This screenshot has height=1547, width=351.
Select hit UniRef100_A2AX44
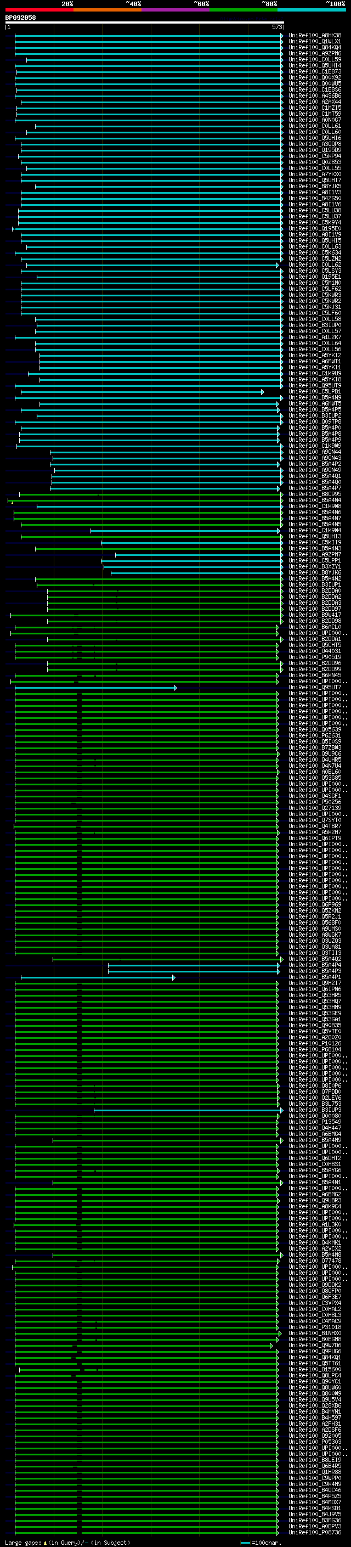314,102
